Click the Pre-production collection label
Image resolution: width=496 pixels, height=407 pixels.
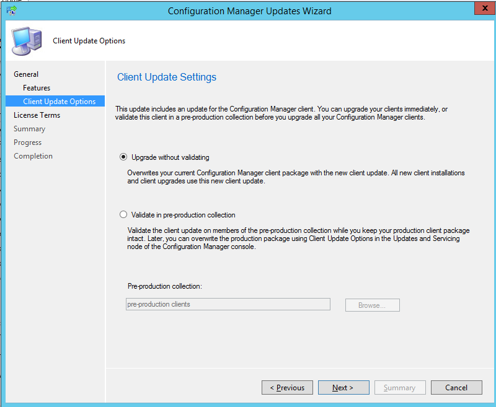[x=165, y=286]
